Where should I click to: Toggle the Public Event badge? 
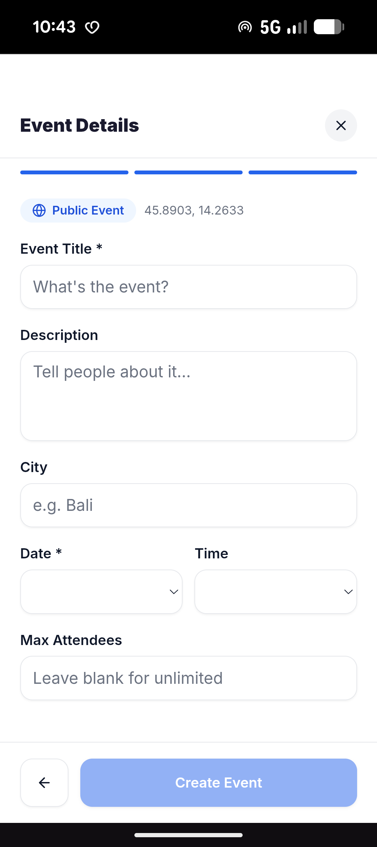point(78,210)
